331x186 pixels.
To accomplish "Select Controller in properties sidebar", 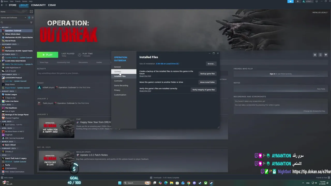I will 124,81.
